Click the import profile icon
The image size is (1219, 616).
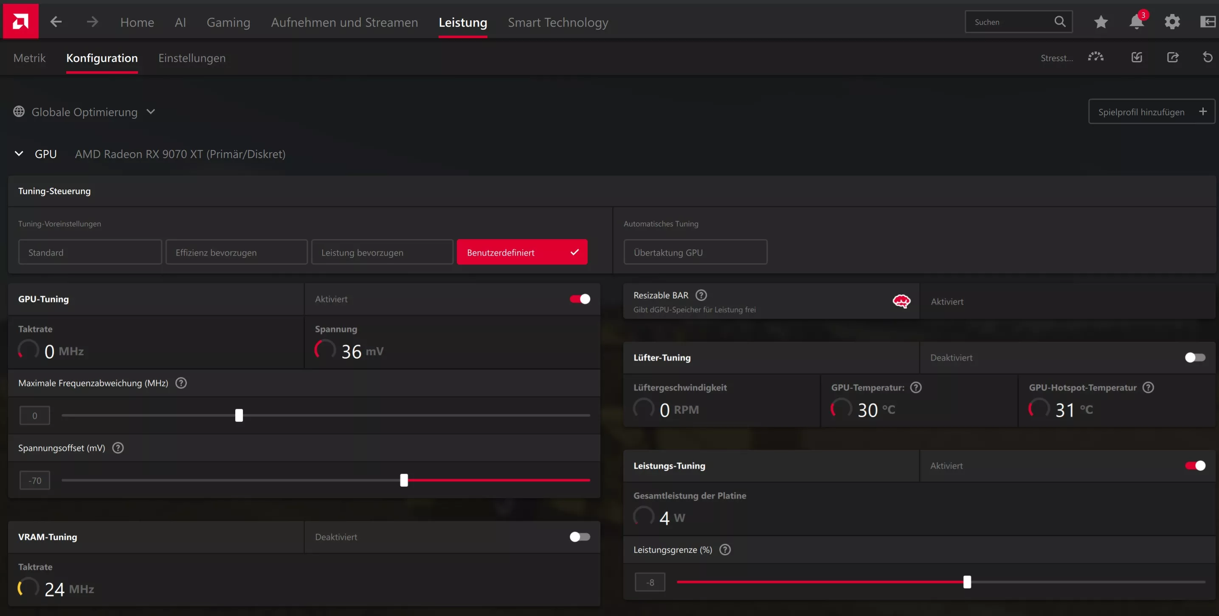[1137, 57]
